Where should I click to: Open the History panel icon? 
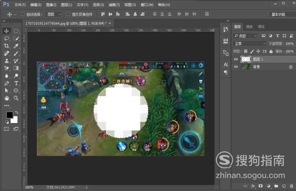(225, 29)
